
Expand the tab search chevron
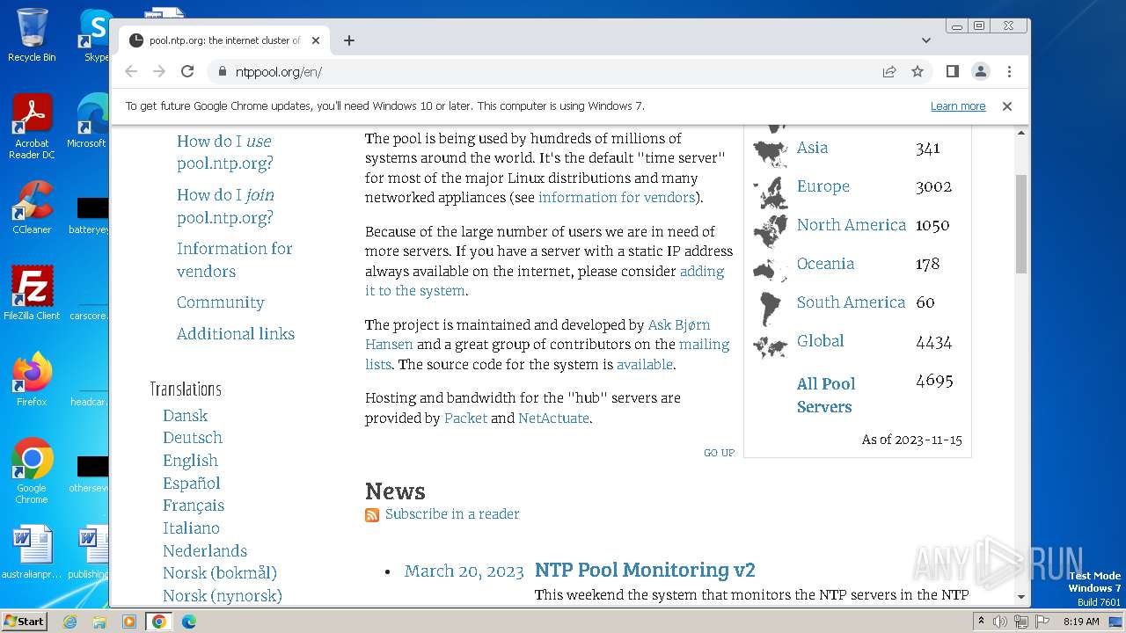[926, 40]
